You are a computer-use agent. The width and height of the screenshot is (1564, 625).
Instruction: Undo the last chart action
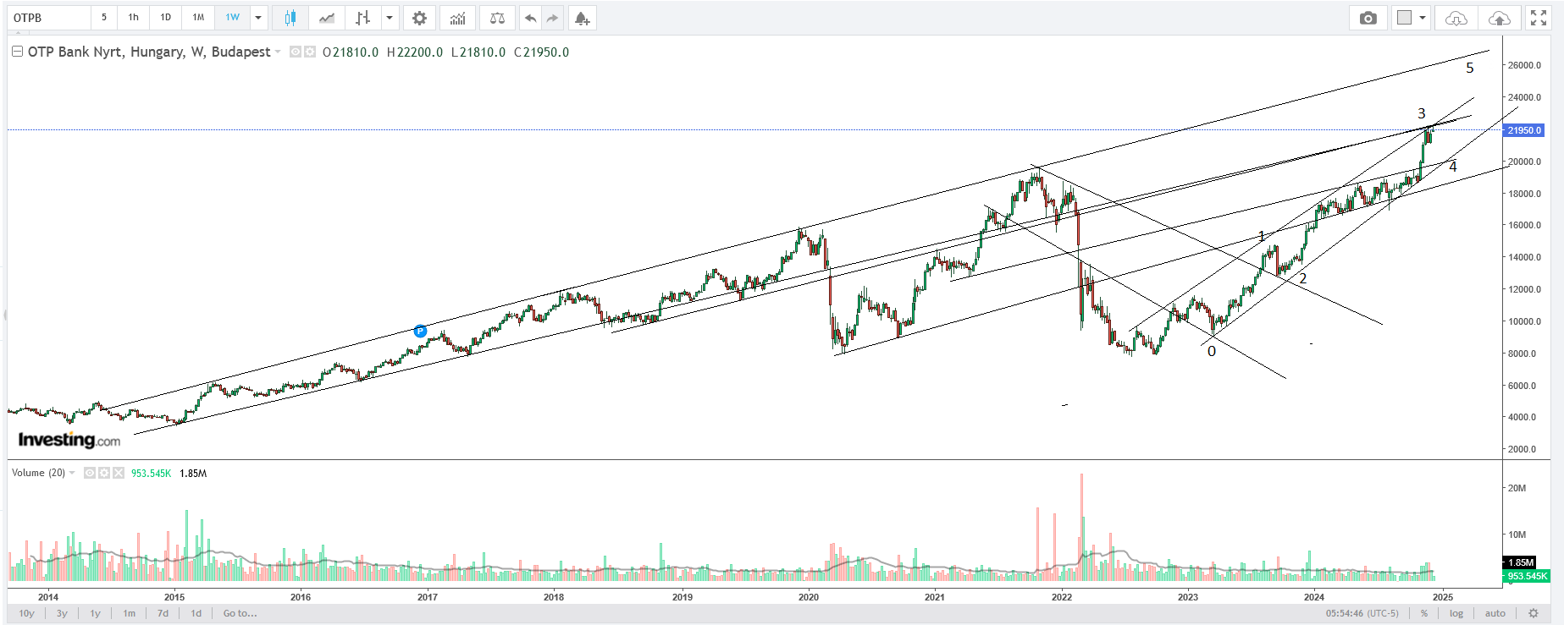pos(530,18)
